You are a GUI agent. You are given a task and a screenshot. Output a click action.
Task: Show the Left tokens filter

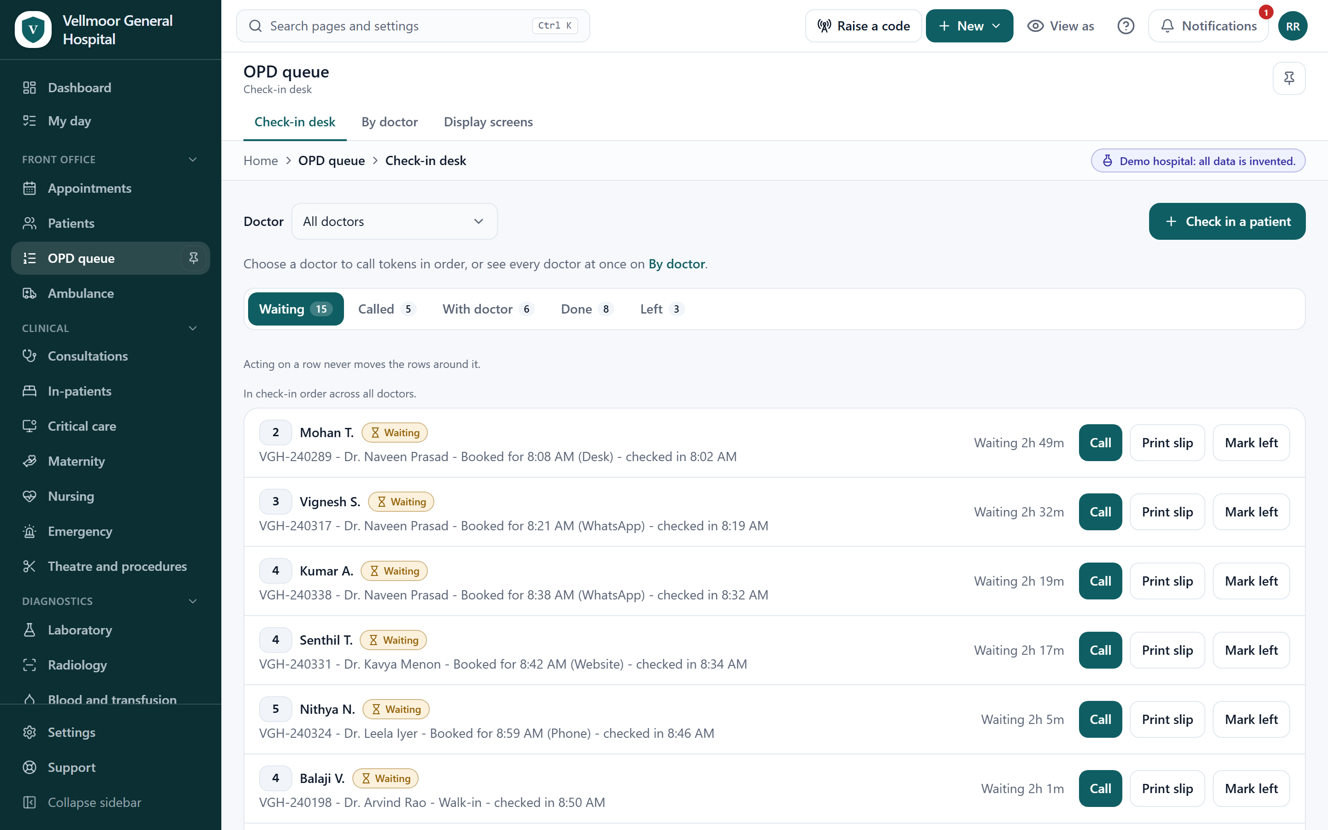click(x=662, y=309)
